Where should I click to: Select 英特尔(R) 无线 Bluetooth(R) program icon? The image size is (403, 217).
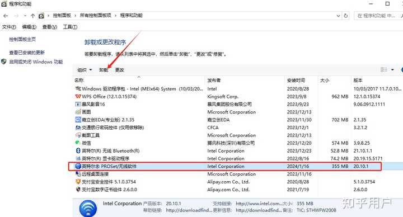point(78,151)
